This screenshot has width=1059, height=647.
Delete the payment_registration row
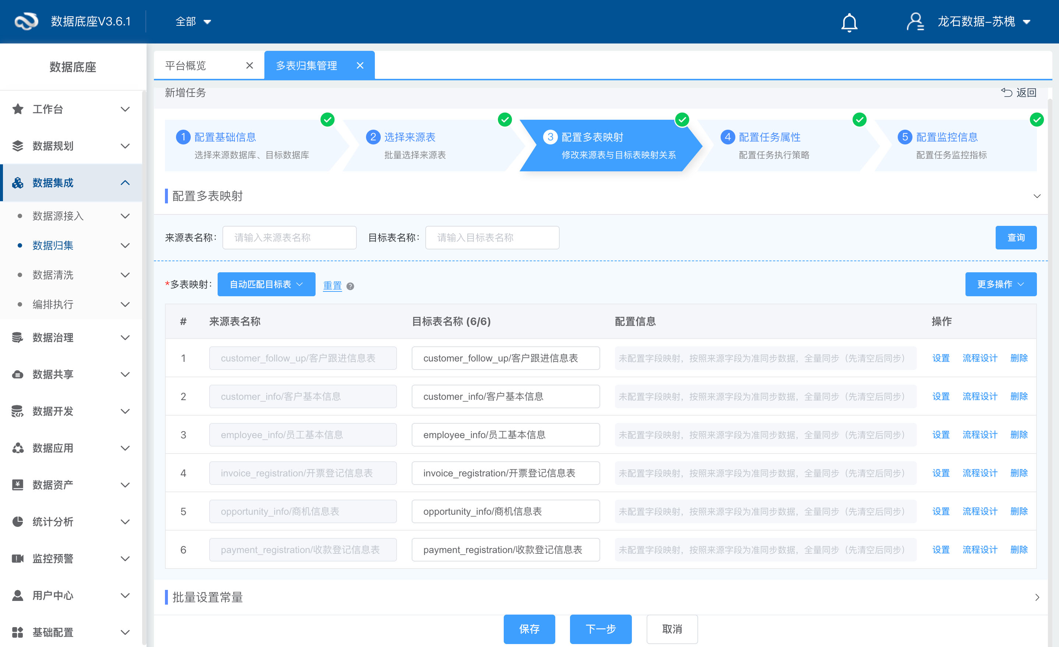[1018, 549]
